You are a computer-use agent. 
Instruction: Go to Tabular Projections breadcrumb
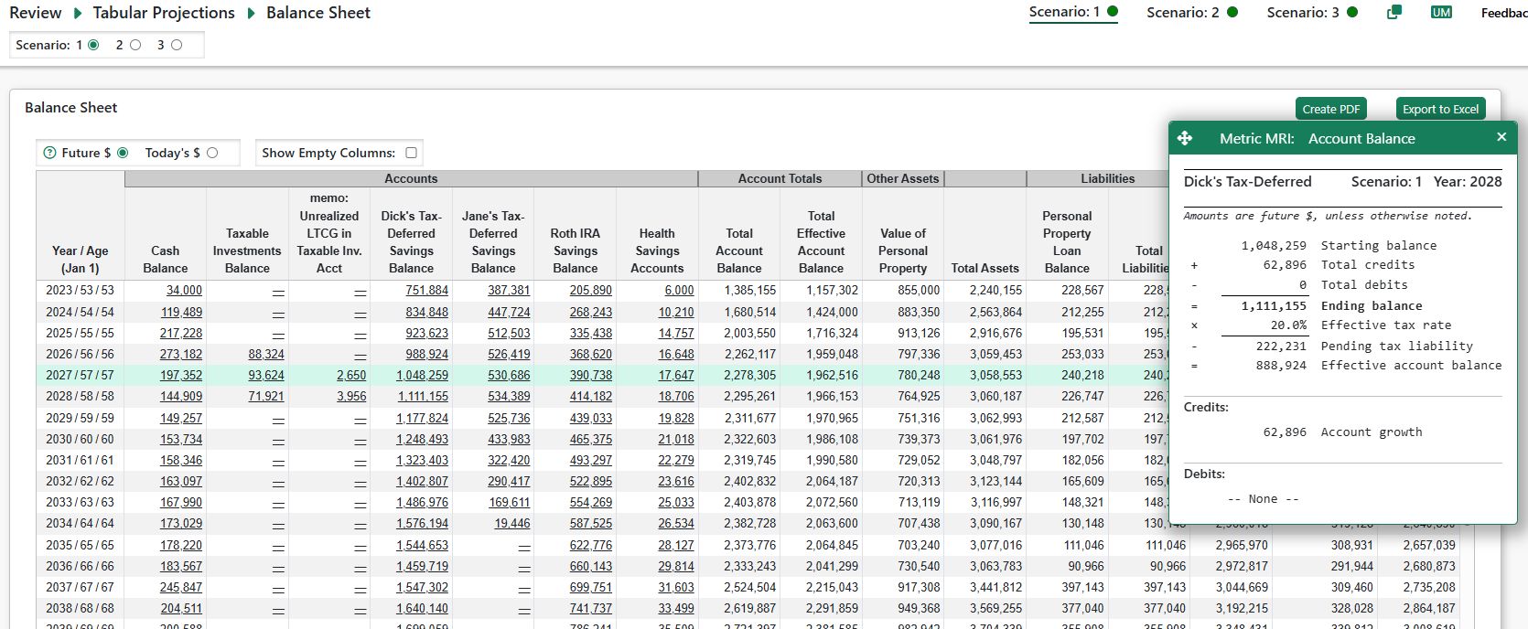pos(164,13)
